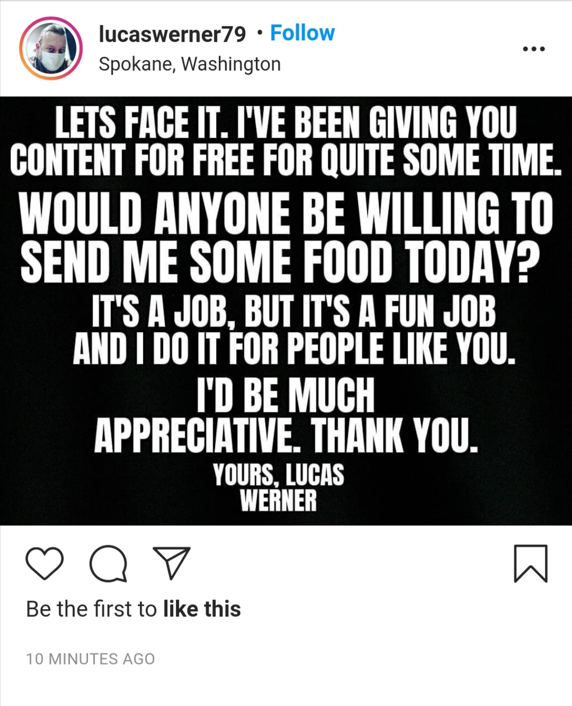Open lucaswerner79's profile picture story
The height and width of the screenshot is (706, 572).
(51, 48)
